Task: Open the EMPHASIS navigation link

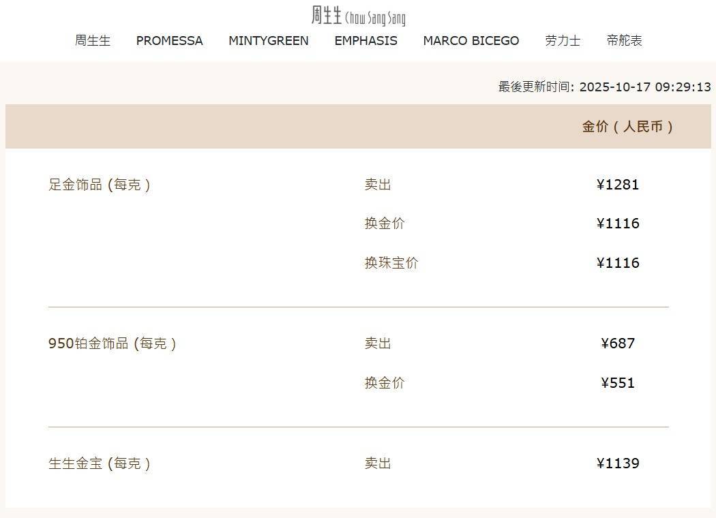Action: point(366,40)
